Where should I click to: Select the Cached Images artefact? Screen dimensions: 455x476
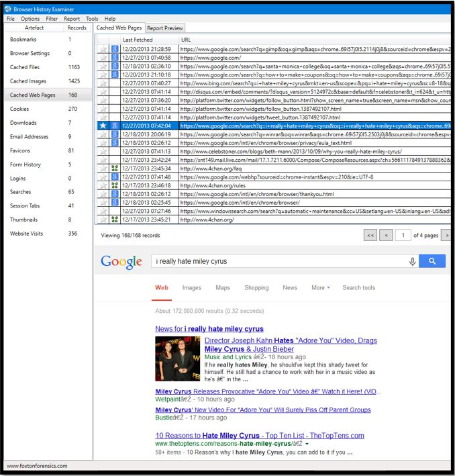(x=48, y=81)
